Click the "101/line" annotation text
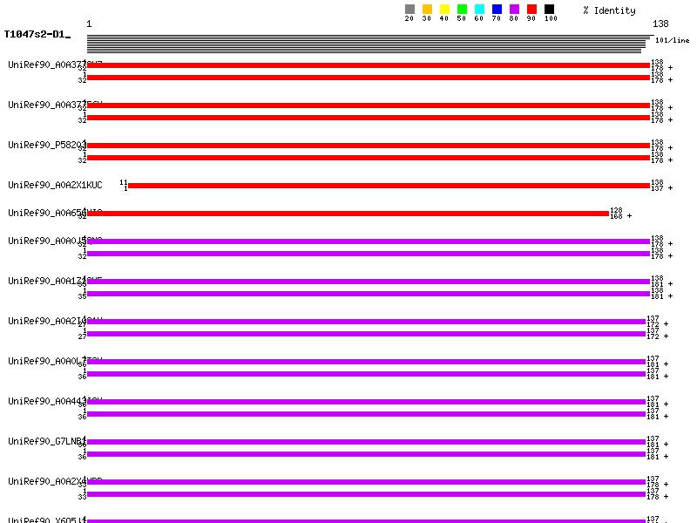This screenshot has height=523, width=697. (x=672, y=40)
